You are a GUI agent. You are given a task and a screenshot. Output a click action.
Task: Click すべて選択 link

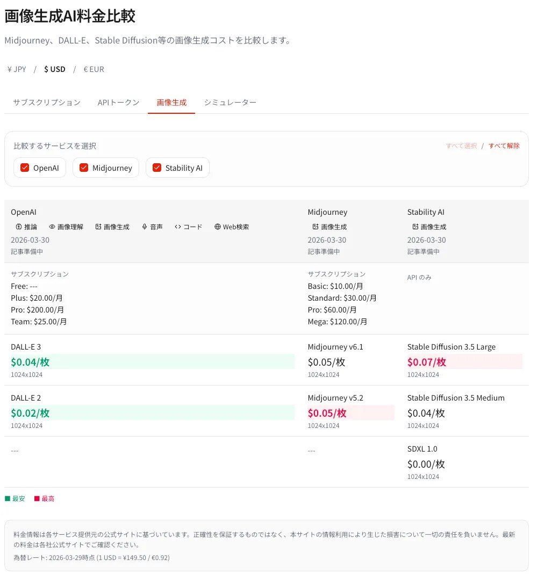[x=462, y=146]
